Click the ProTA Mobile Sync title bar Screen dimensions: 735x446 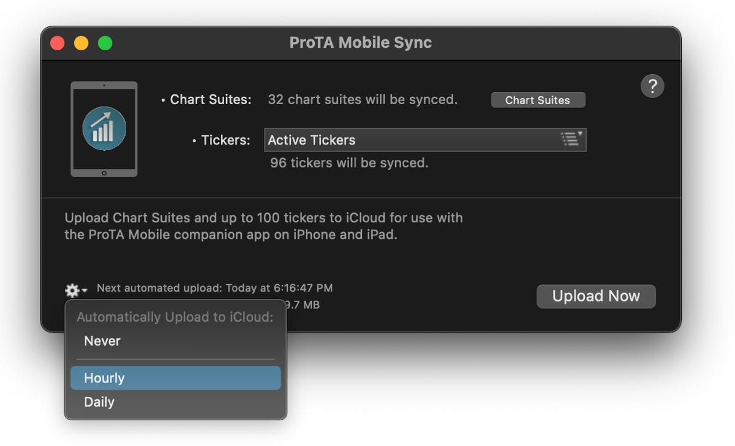pyautogui.click(x=360, y=43)
